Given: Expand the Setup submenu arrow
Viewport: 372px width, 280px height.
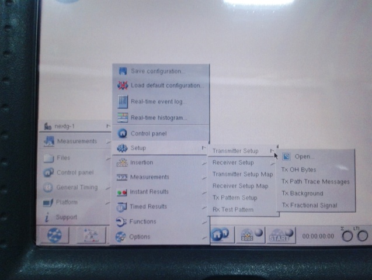Looking at the screenshot, I should [204, 148].
